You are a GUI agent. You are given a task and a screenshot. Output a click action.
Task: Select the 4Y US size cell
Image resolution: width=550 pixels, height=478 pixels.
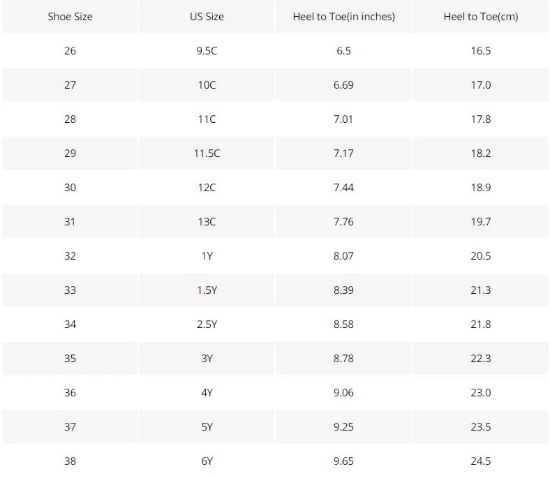tap(207, 393)
